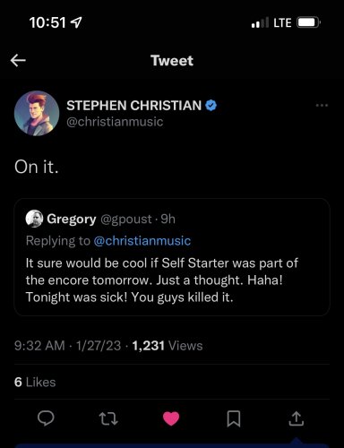Viewport: 344px width, 448px height.
Task: Open the three-dot more options menu
Action: (322, 105)
